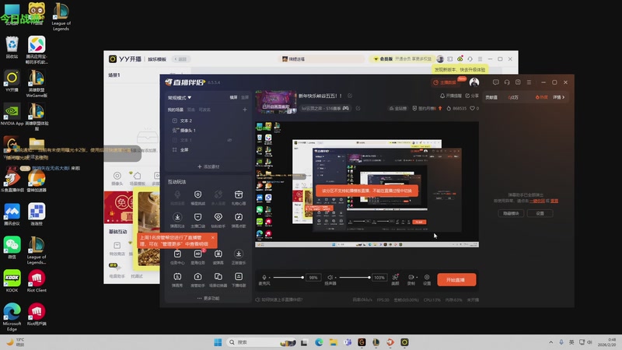Open the 录制 record dropdown arrow
The width and height of the screenshot is (622, 350).
click(417, 278)
